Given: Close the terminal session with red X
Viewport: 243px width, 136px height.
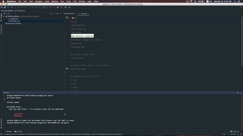Looking at the screenshot, I should [4, 99].
